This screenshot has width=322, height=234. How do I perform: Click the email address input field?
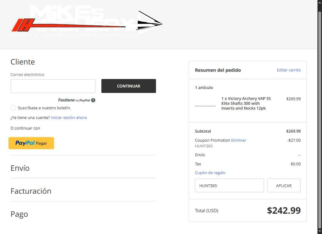[53, 86]
